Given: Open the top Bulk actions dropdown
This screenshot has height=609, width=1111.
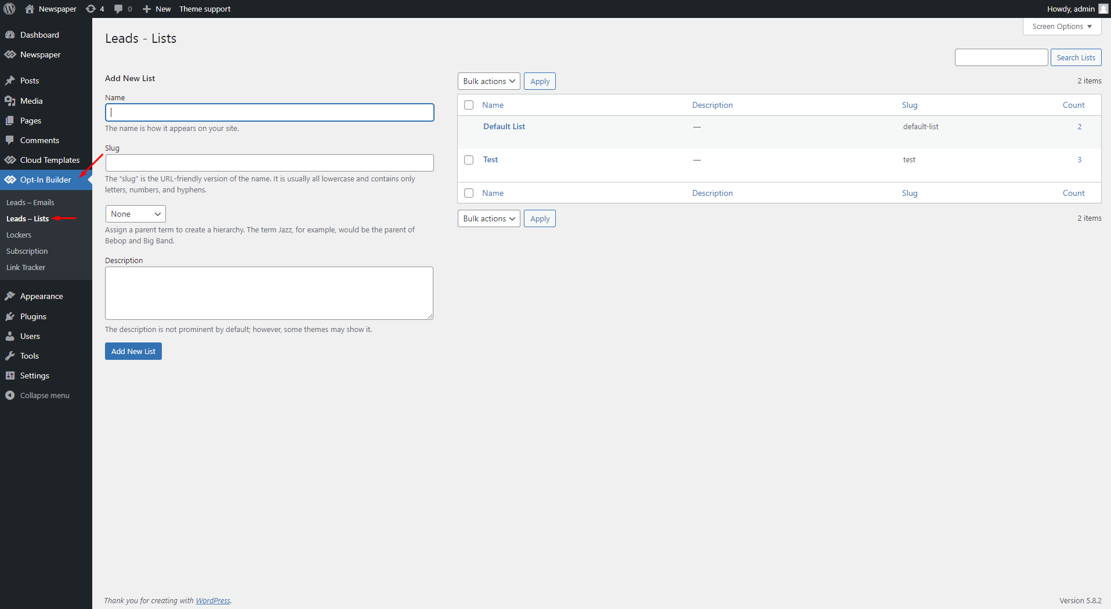Looking at the screenshot, I should click(489, 81).
